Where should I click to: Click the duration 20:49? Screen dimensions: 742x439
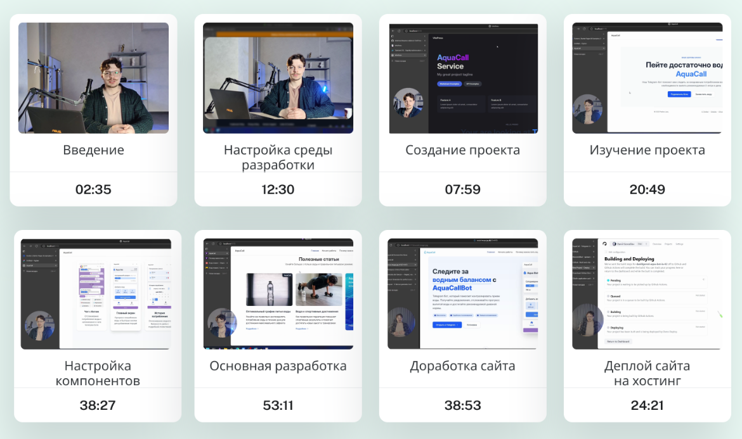(647, 189)
